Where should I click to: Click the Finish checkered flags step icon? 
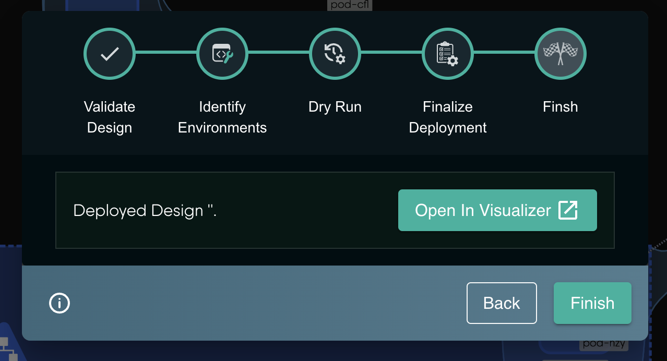click(561, 53)
